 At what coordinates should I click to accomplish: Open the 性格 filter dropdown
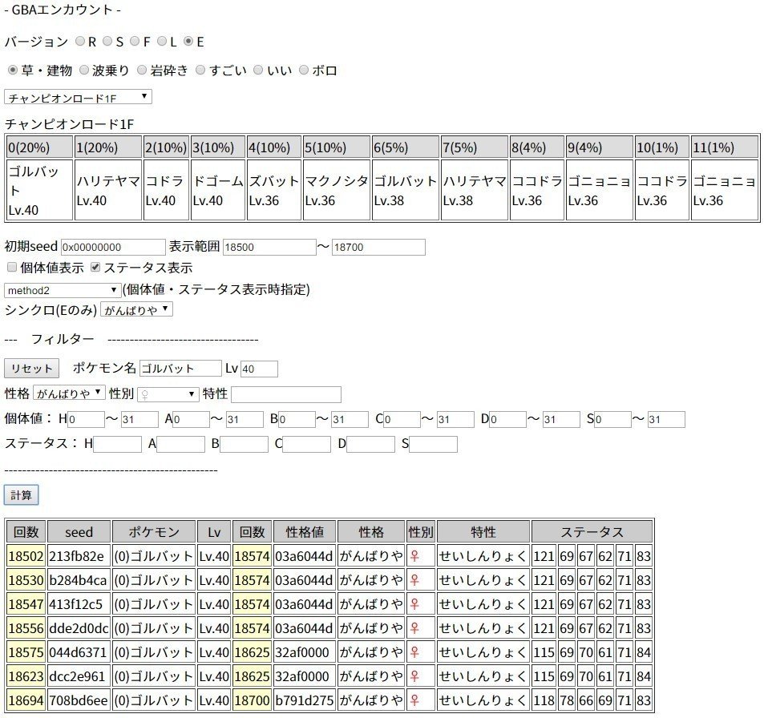point(69,393)
